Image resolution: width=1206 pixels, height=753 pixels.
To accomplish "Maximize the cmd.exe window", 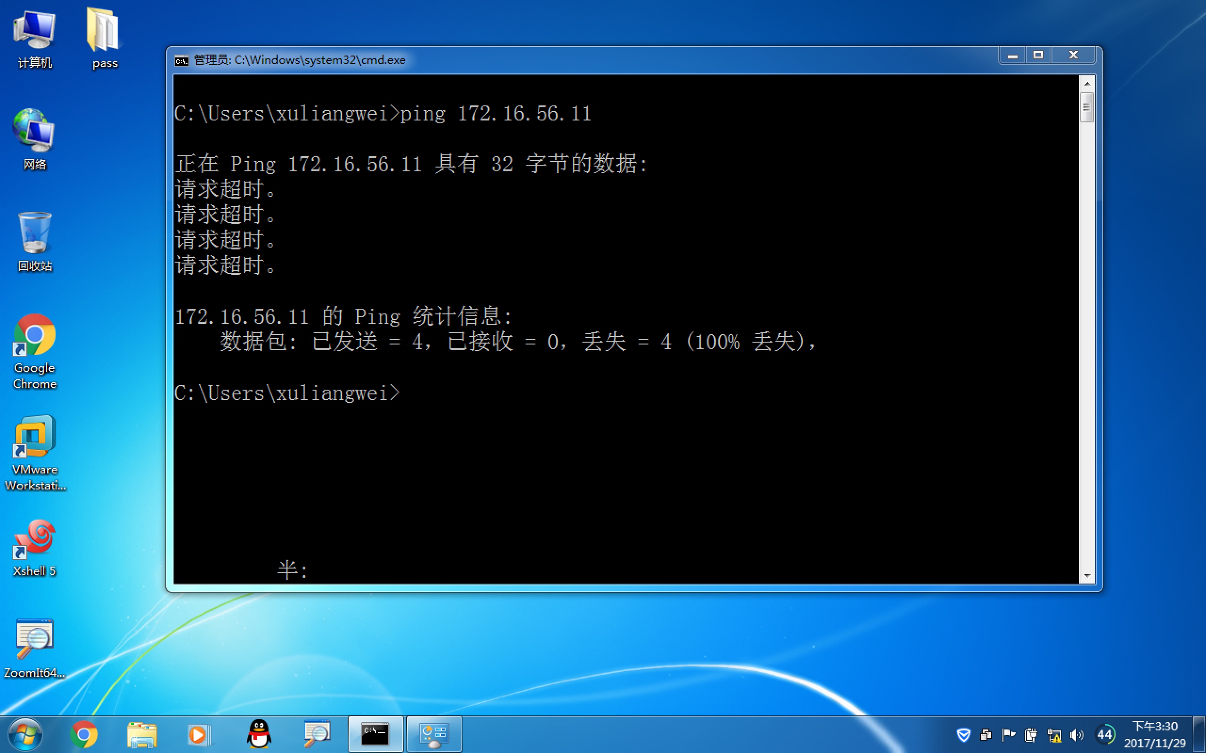I will tap(1038, 55).
